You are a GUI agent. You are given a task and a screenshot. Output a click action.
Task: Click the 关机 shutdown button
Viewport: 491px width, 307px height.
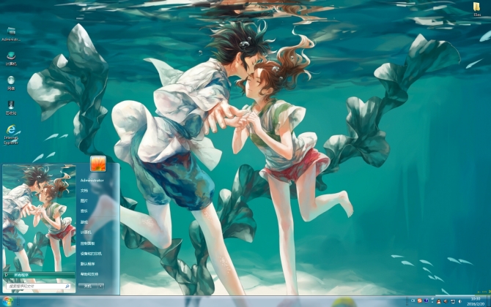click(88, 286)
